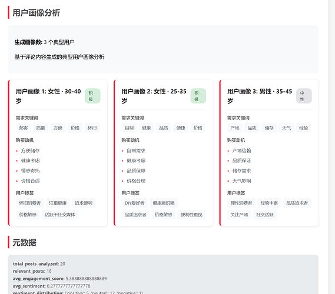This screenshot has width=335, height=294.
Task: Select the 价格合理 purchase motive
Action: pyautogui.click(x=136, y=181)
